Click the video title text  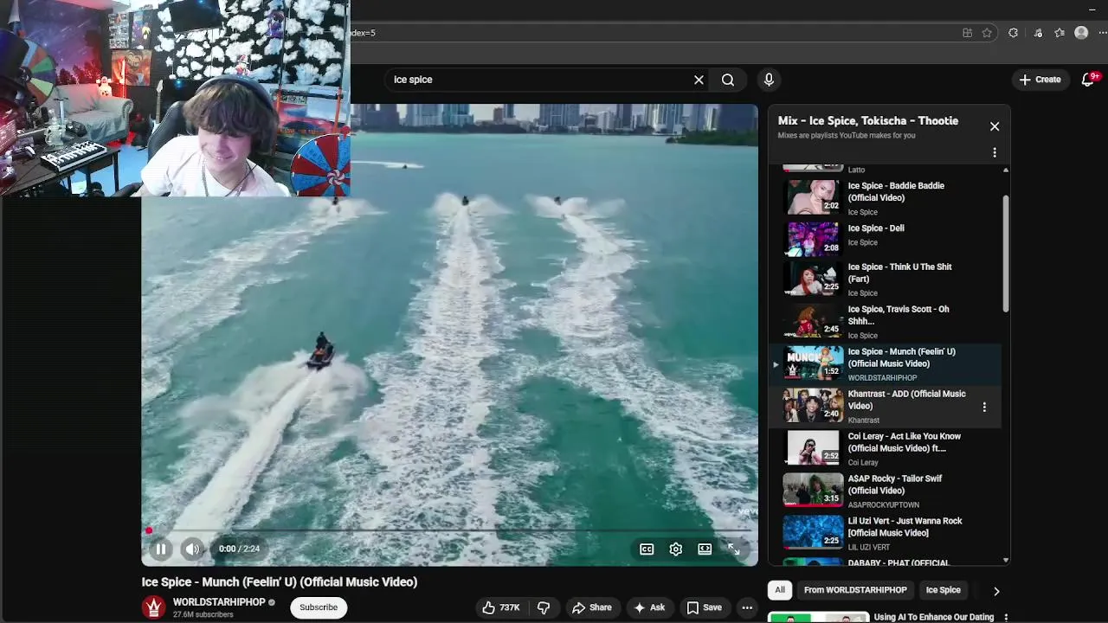[x=280, y=582]
